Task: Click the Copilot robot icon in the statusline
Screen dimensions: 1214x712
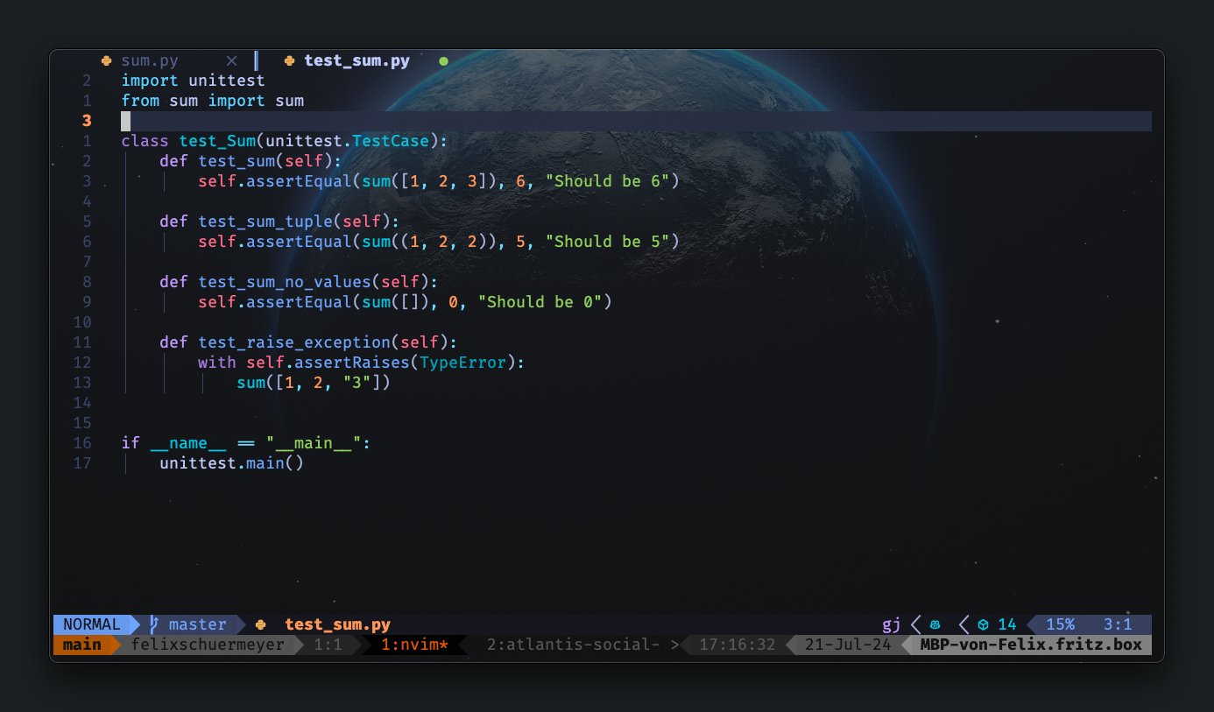Action: (x=935, y=624)
